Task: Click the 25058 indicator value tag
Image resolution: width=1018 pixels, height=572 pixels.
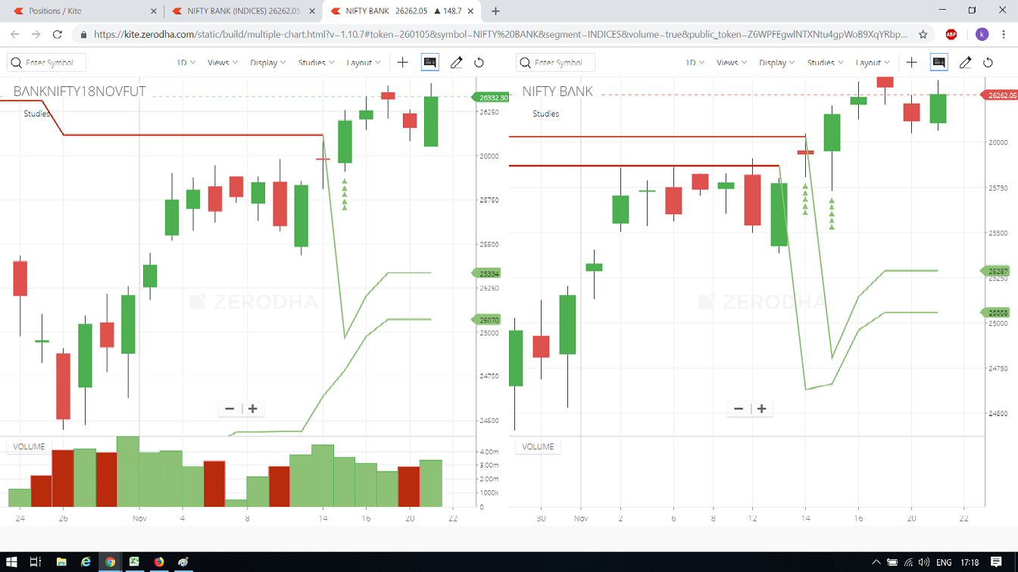Action: (x=997, y=312)
